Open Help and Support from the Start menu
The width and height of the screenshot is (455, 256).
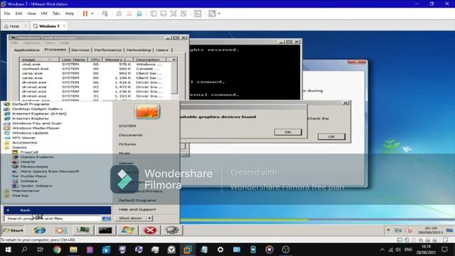[x=137, y=209]
